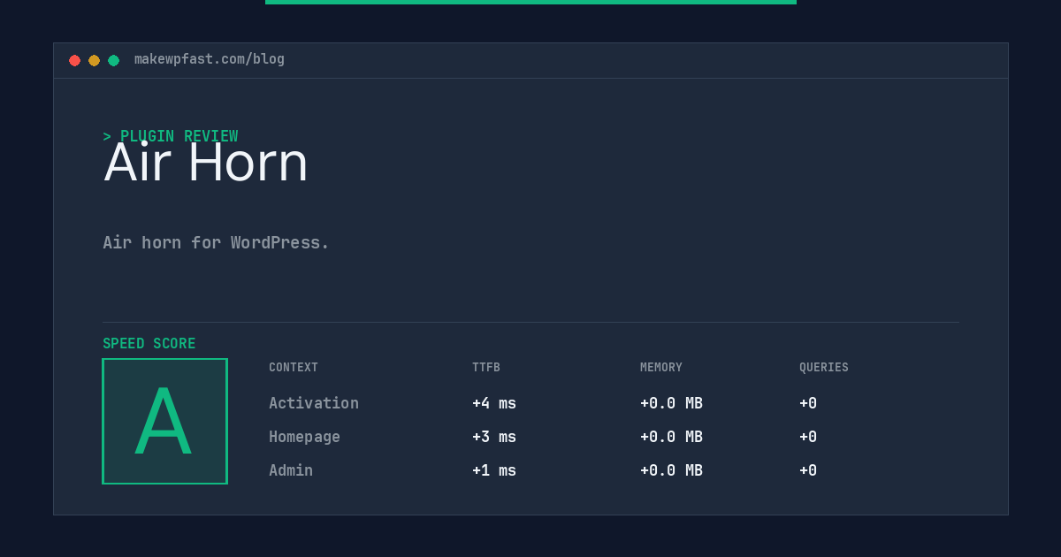This screenshot has height=557, width=1061.
Task: Click the Homepage queries value +0
Action: point(808,437)
